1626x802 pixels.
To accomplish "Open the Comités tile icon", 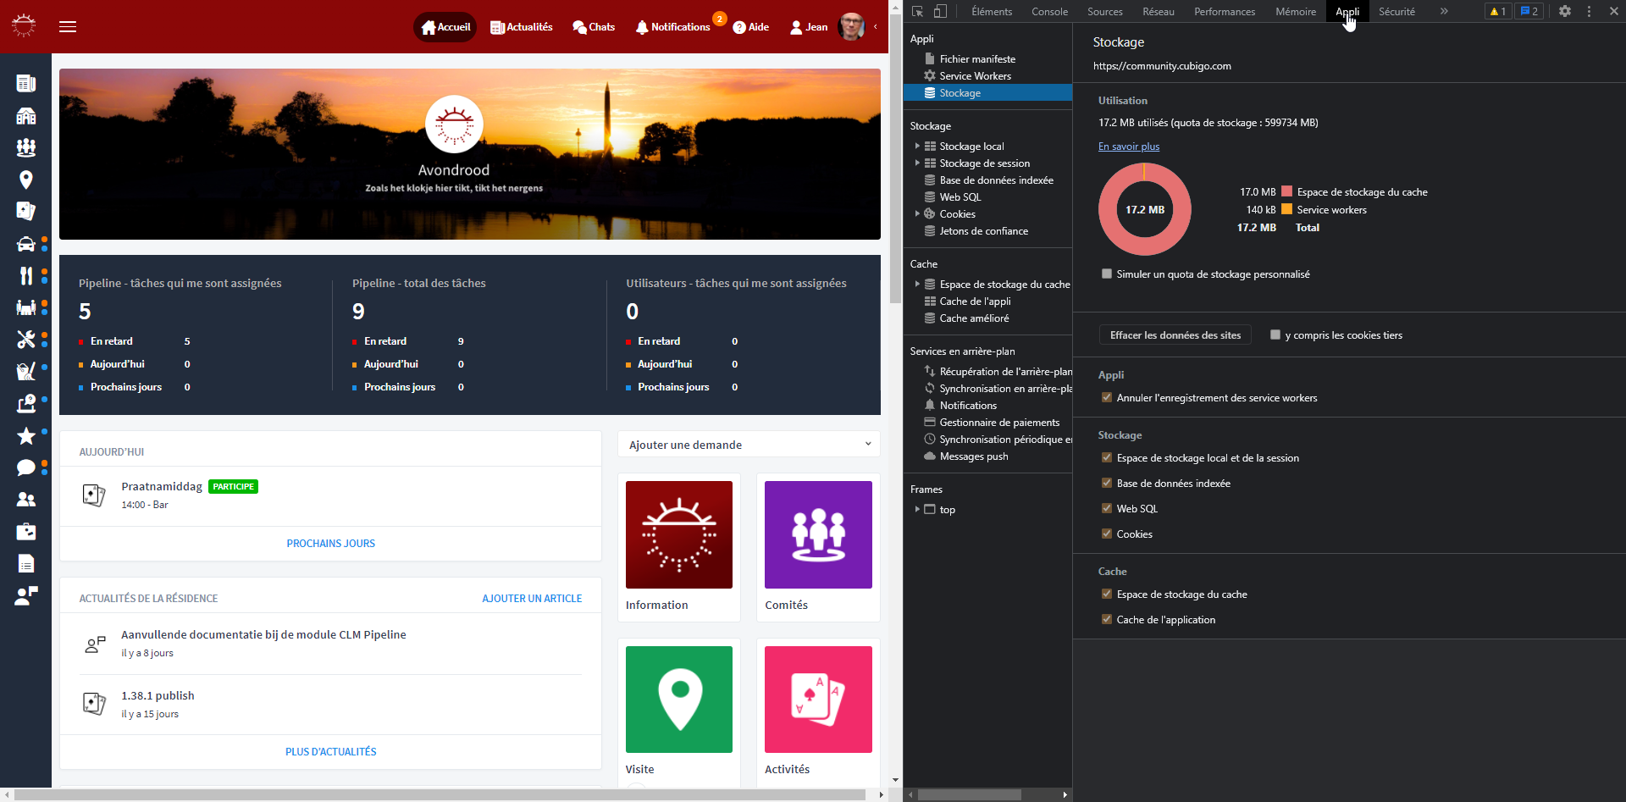I will click(x=817, y=534).
